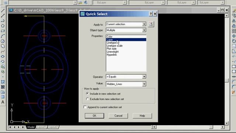The width and height of the screenshot is (236, 133).
Task: Select the Insert Block tool
Action: [x=3, y=66]
